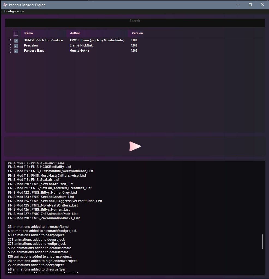This screenshot has width=269, height=279.
Task: Click log line FNIS Mod 116 HCOSBestiality_List
Action: click(x=40, y=167)
